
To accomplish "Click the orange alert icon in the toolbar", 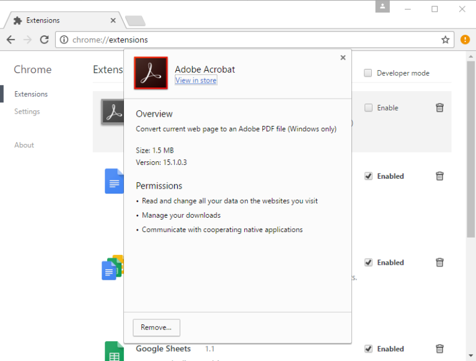I will [x=465, y=40].
